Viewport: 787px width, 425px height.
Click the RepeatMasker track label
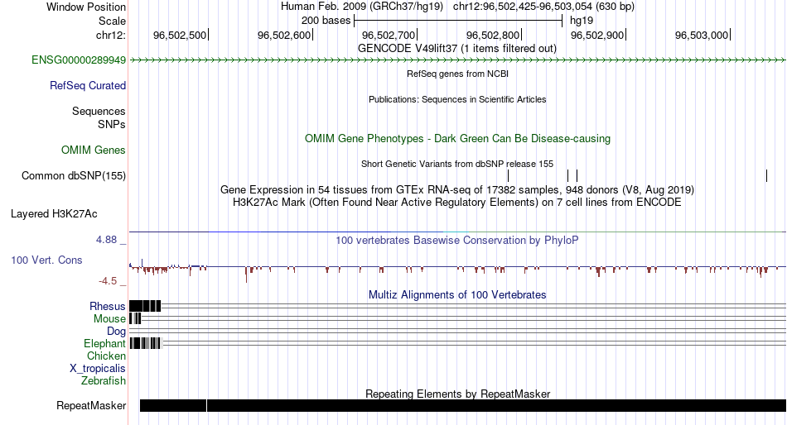91,405
